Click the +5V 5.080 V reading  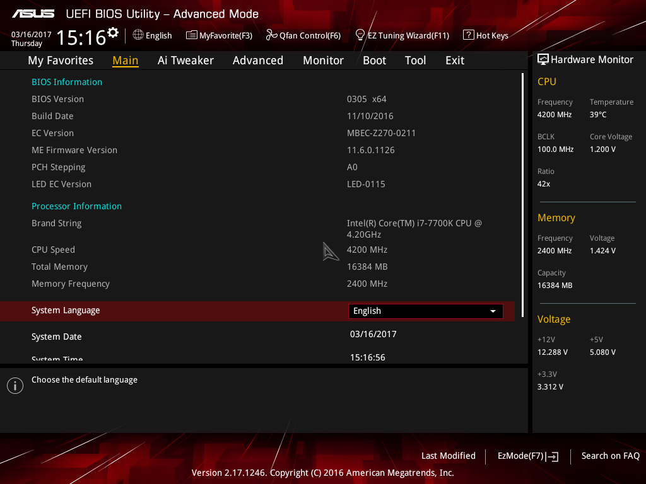point(602,352)
